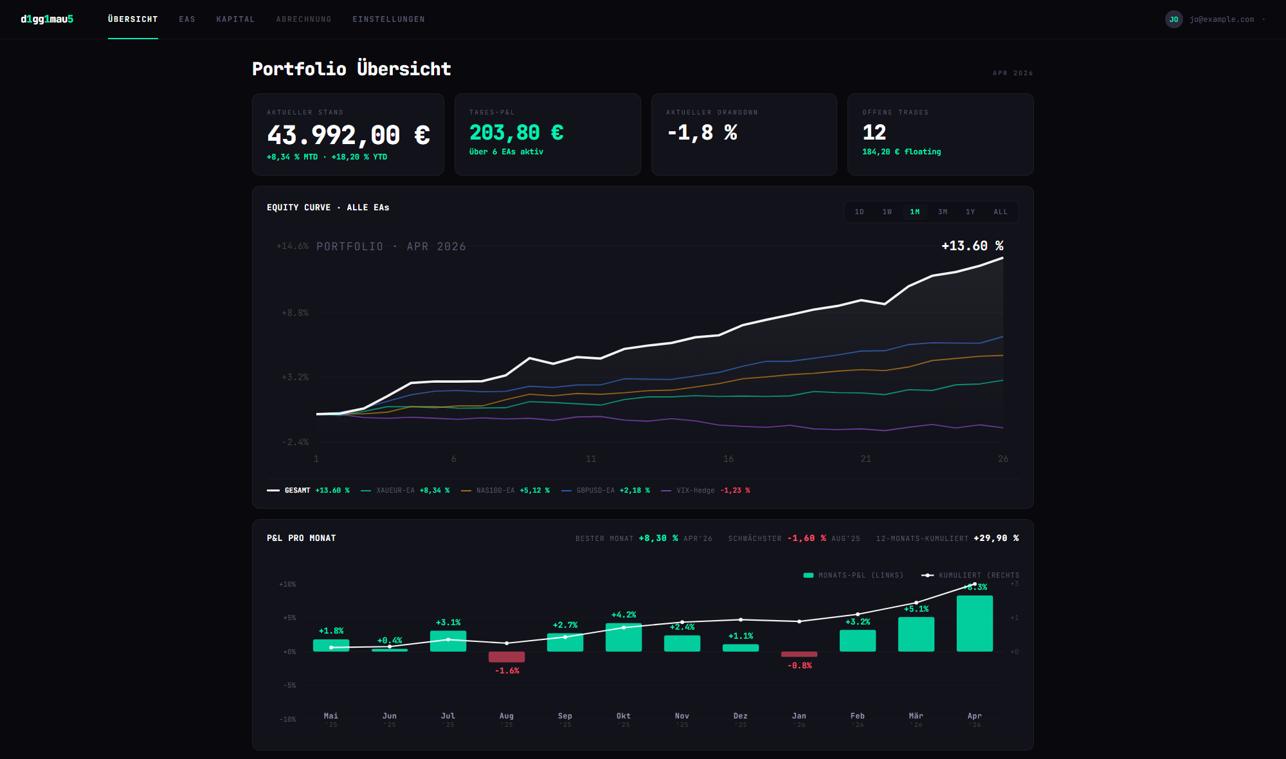Image resolution: width=1286 pixels, height=759 pixels.
Task: Click the Bester Monat value +8,30 %
Action: point(658,538)
